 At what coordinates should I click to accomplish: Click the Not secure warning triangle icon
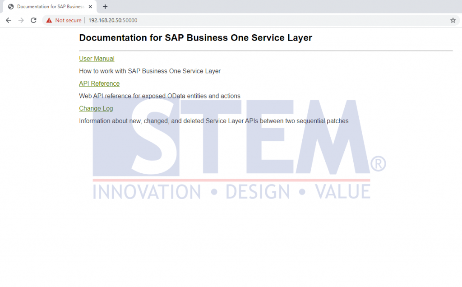tap(49, 20)
